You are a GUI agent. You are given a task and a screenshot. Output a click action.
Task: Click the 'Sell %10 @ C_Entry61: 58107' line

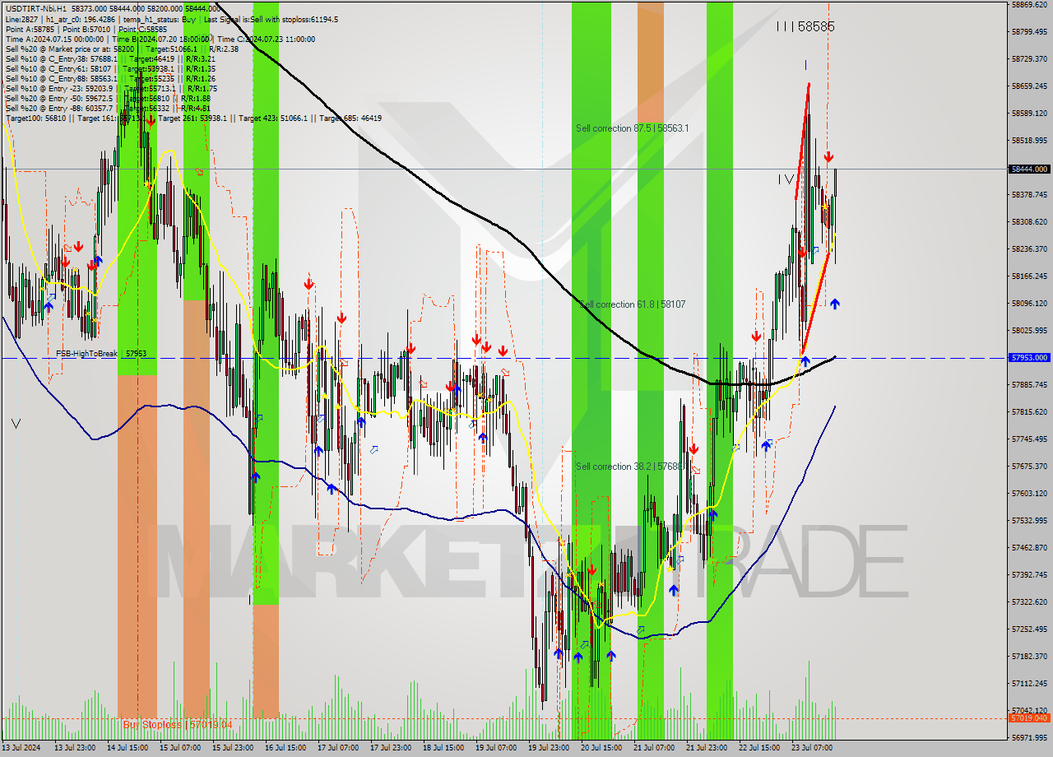pos(109,68)
